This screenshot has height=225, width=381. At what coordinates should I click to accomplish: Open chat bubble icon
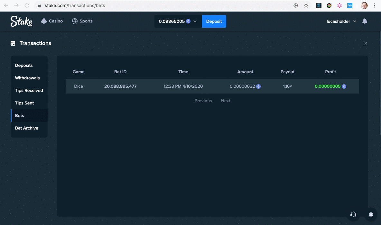[x=371, y=214]
